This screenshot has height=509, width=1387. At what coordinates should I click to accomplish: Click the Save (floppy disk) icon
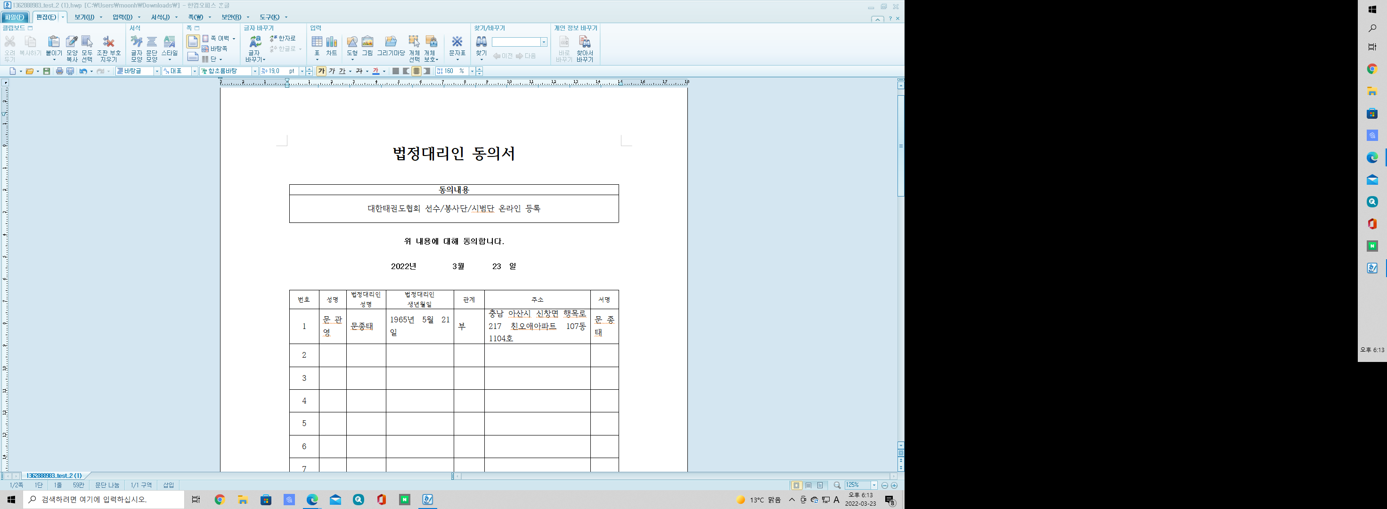click(x=47, y=71)
